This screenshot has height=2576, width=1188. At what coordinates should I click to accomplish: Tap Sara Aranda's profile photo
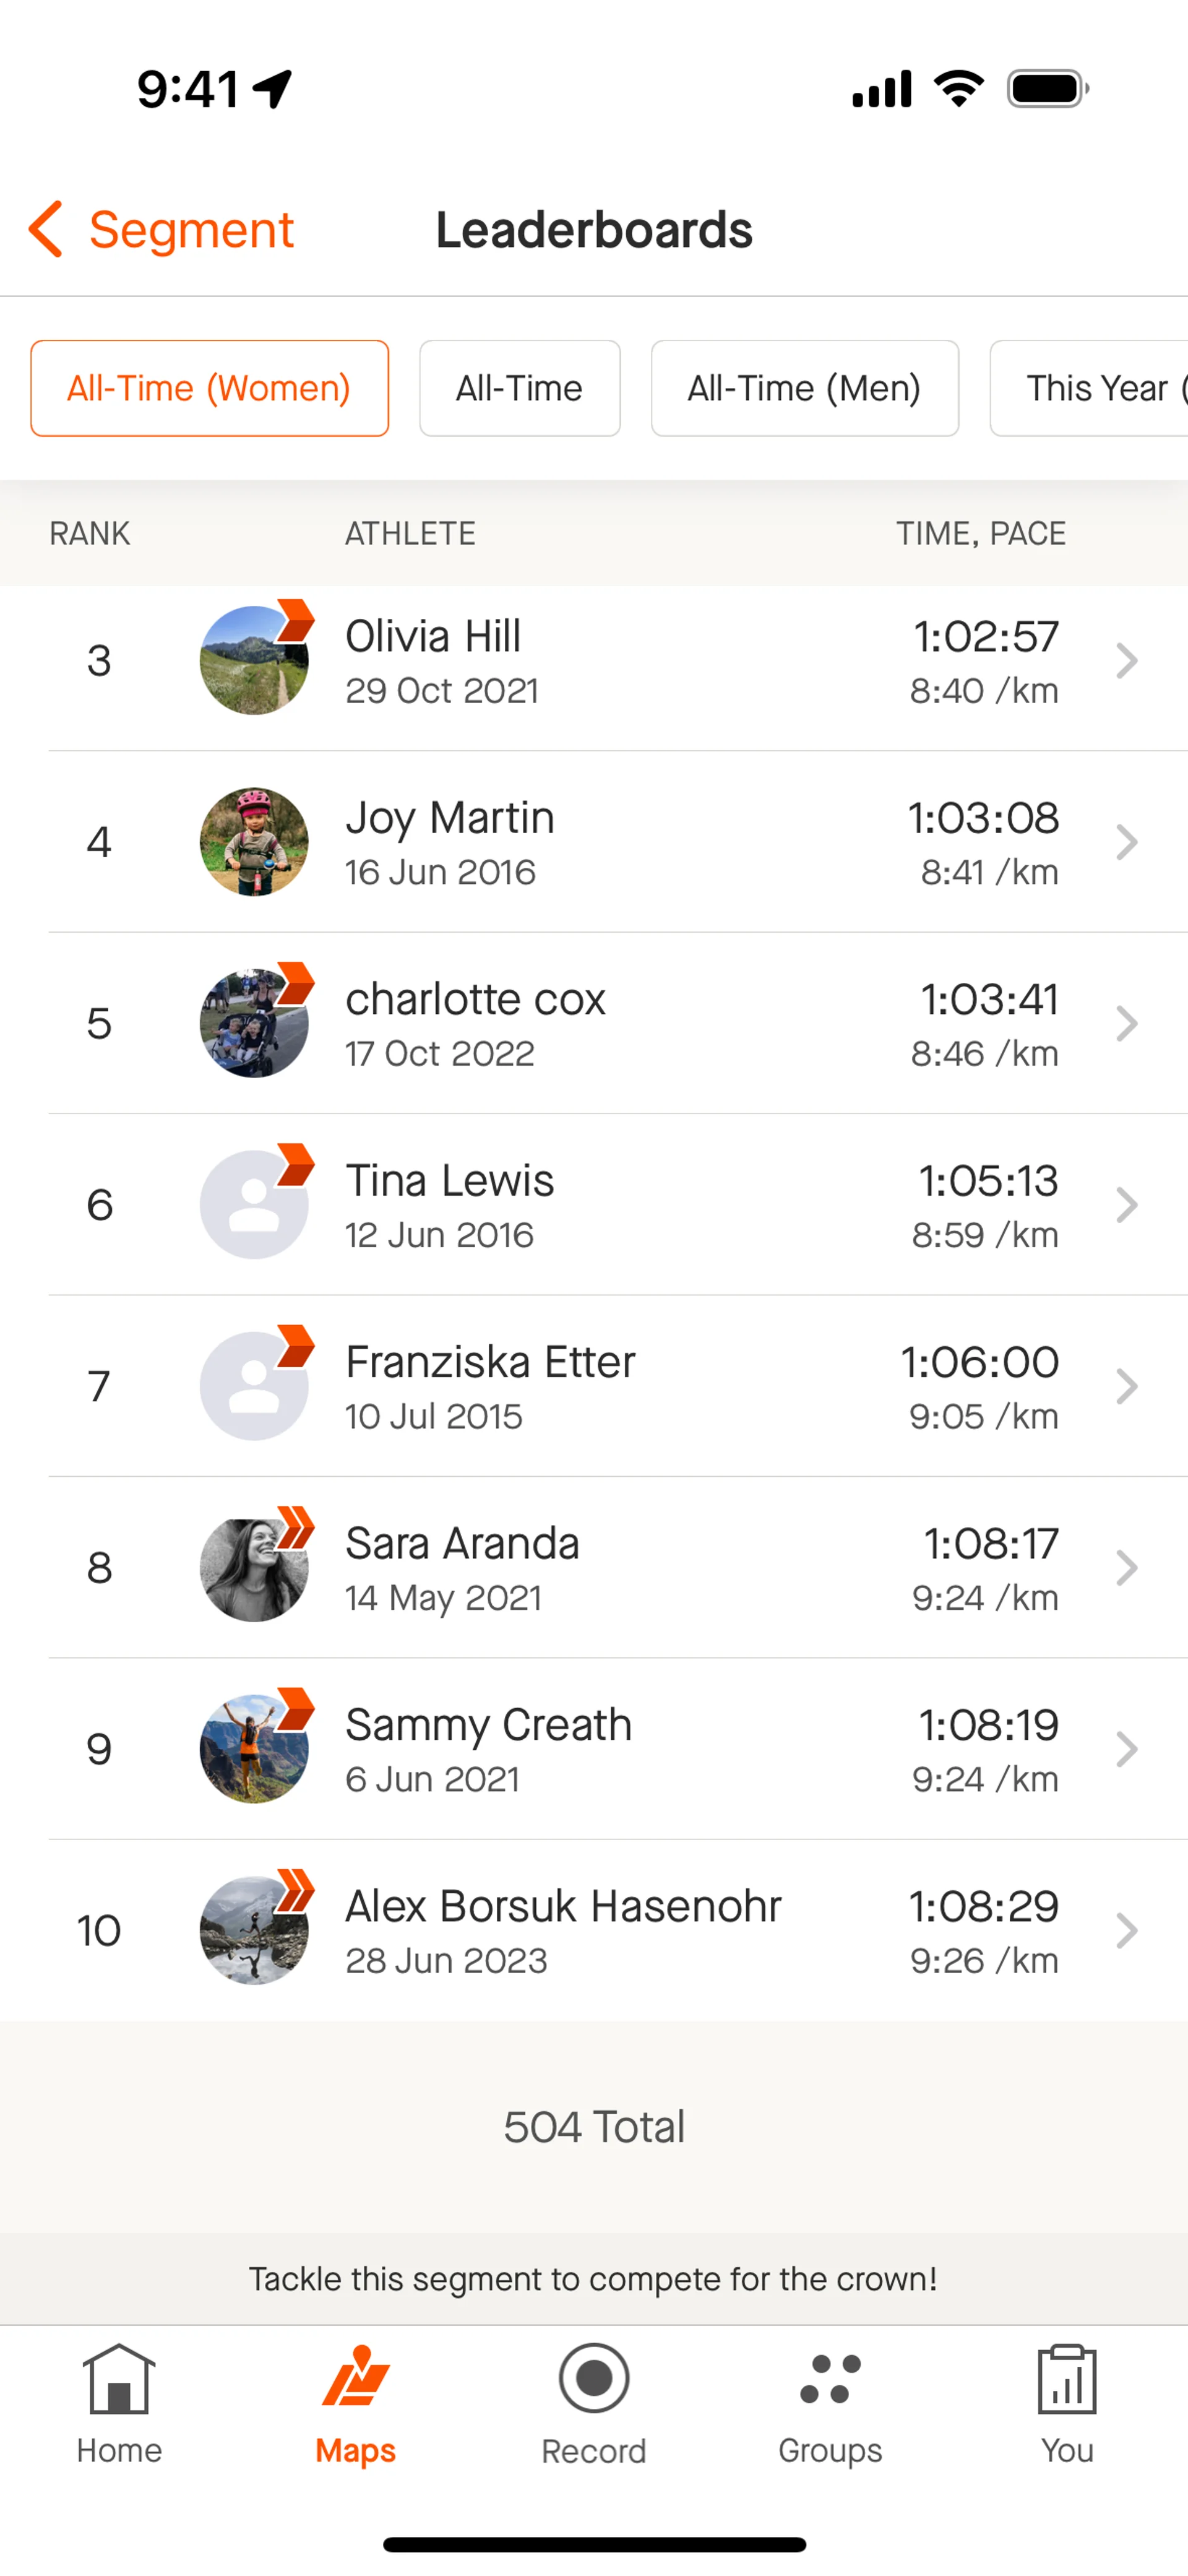point(254,1567)
